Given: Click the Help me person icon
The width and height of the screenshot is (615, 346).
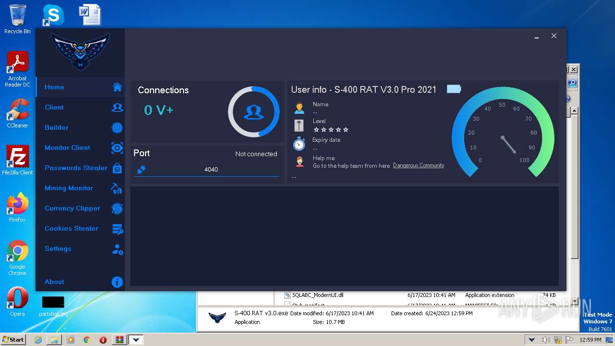Looking at the screenshot, I should 299,161.
